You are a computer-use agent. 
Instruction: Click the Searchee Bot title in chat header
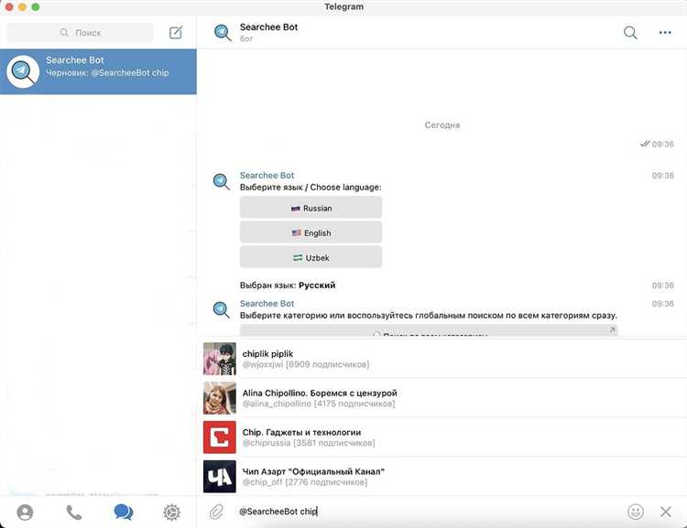[268, 27]
